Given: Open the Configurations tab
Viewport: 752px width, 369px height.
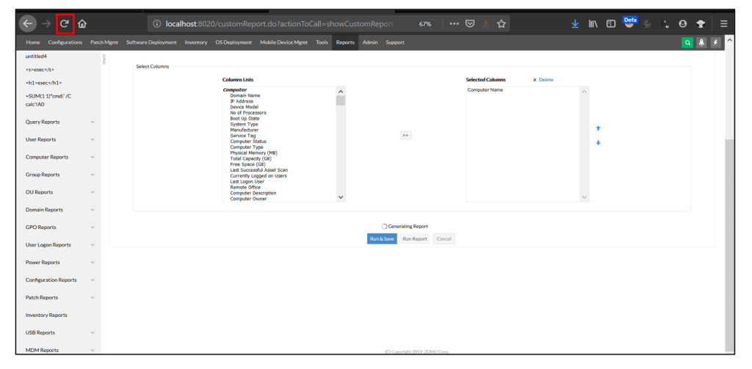Looking at the screenshot, I should coord(65,43).
